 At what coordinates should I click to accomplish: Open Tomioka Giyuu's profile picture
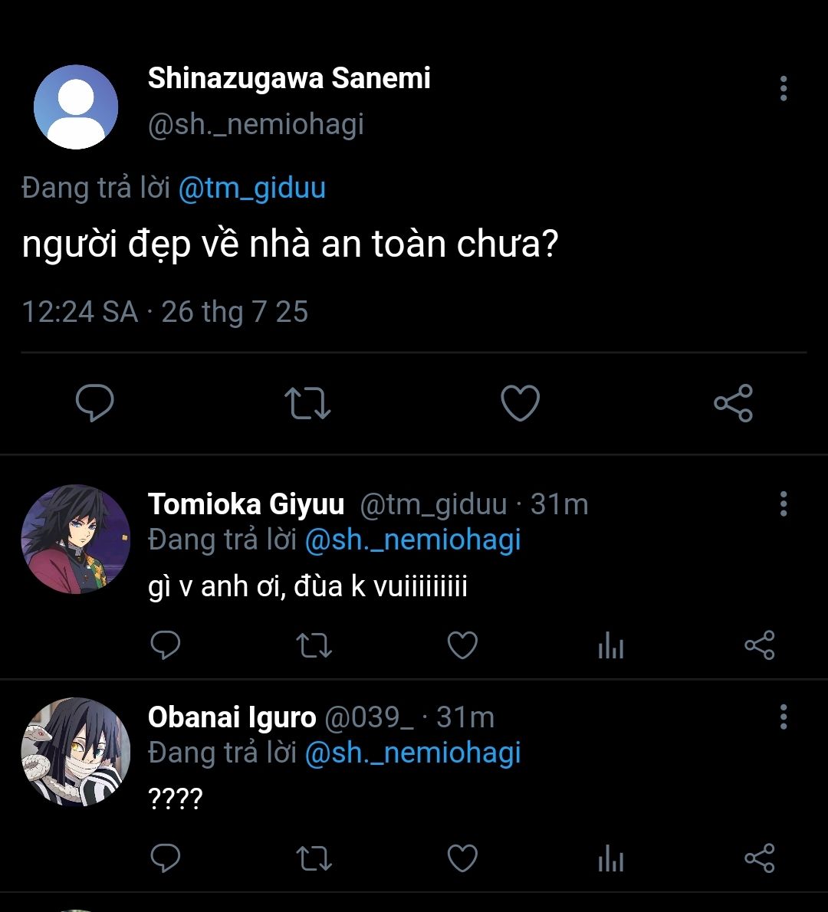[75, 539]
